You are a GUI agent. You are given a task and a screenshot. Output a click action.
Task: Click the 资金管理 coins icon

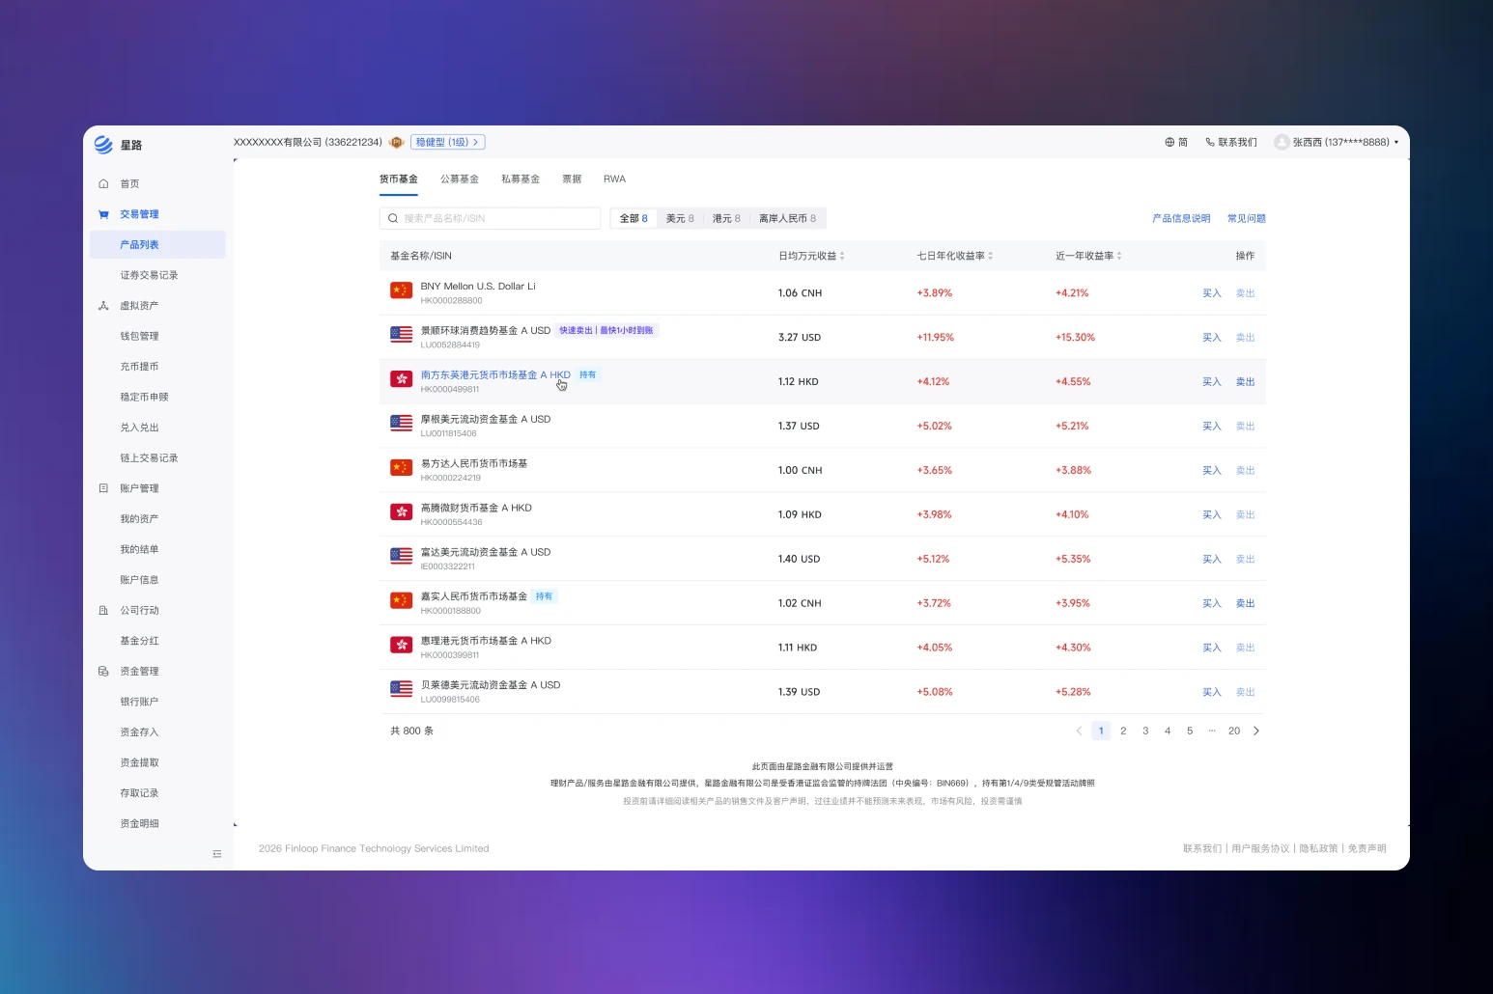coord(103,672)
